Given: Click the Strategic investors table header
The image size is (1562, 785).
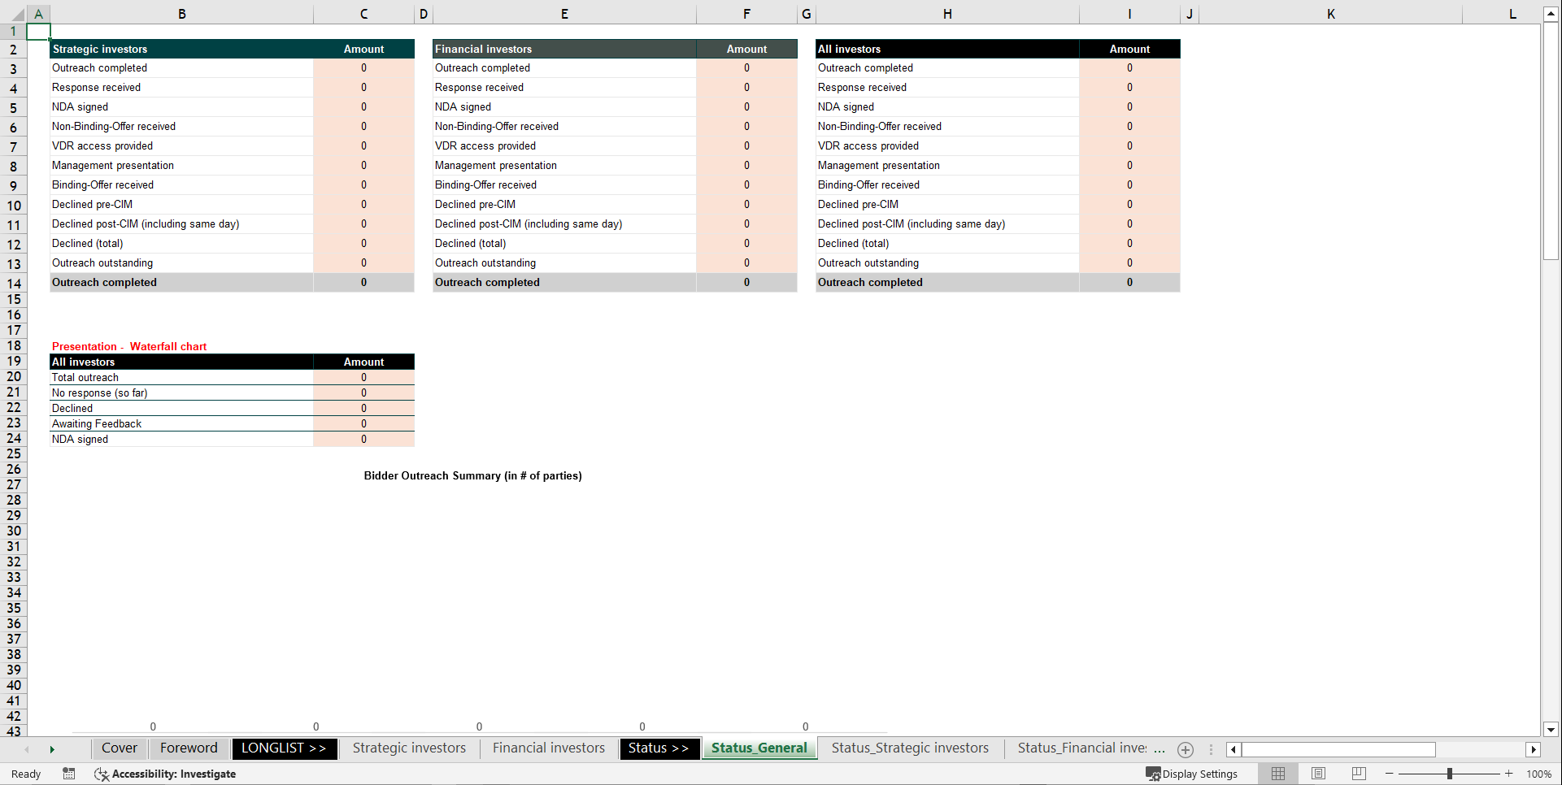Looking at the screenshot, I should click(x=181, y=49).
